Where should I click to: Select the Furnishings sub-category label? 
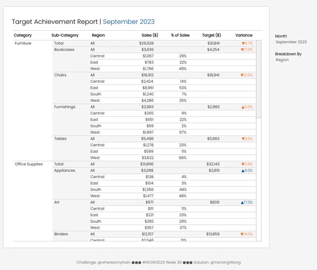tap(65, 107)
